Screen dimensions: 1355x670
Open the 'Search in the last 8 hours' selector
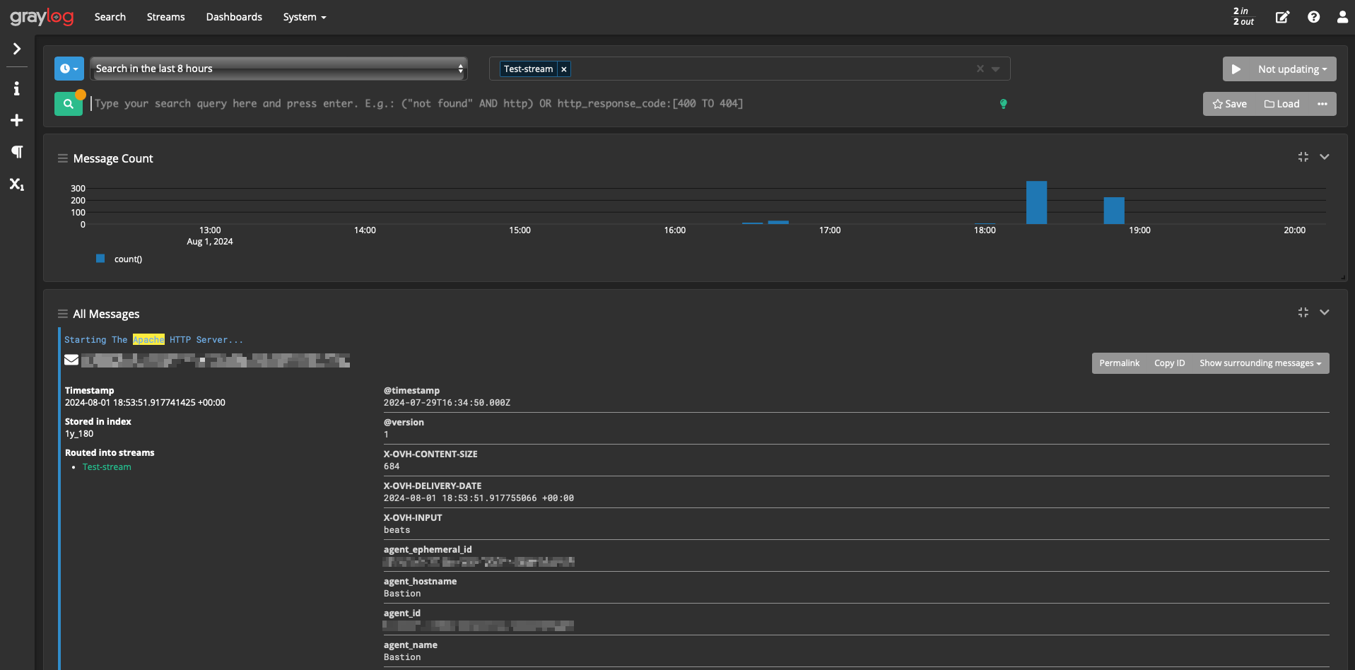click(278, 69)
